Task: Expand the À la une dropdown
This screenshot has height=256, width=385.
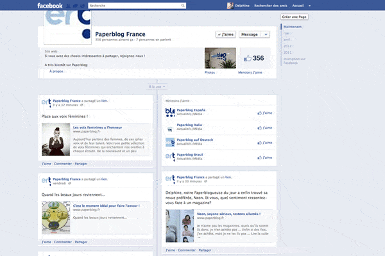Action: pos(157,87)
